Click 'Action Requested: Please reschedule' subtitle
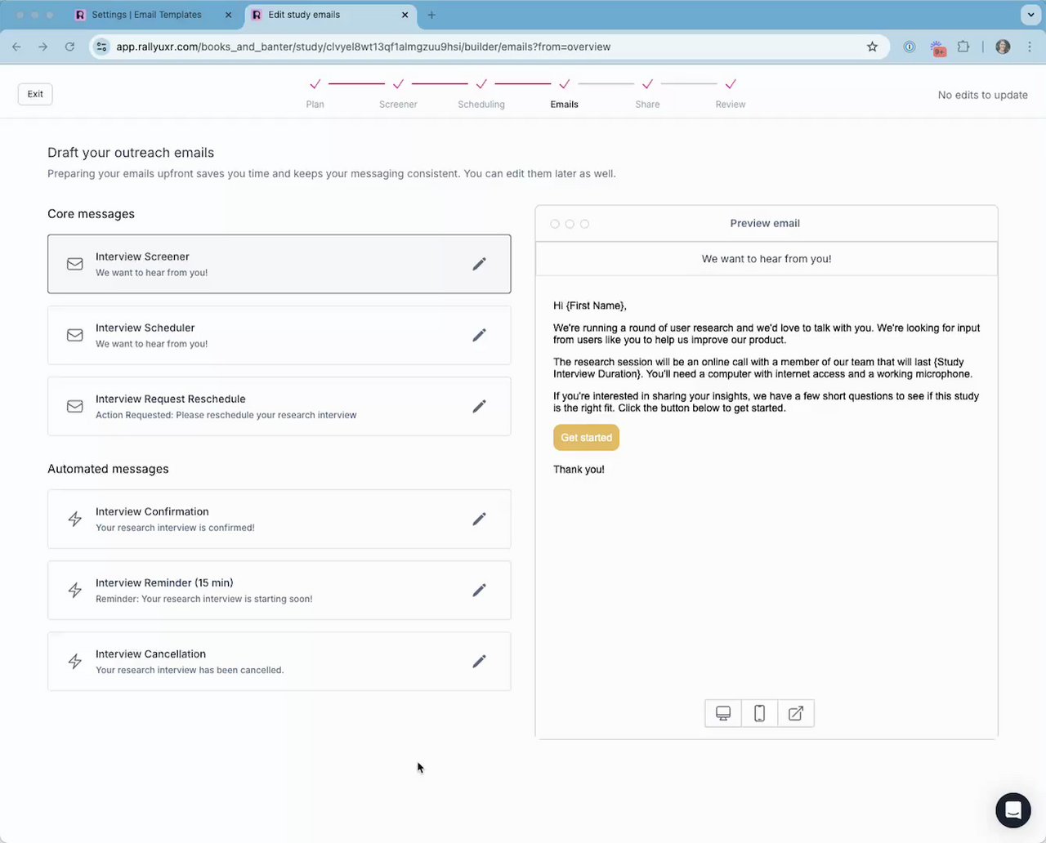1046x843 pixels. pyautogui.click(x=226, y=415)
